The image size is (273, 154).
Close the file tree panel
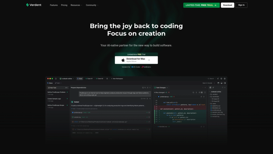[x=225, y=88]
